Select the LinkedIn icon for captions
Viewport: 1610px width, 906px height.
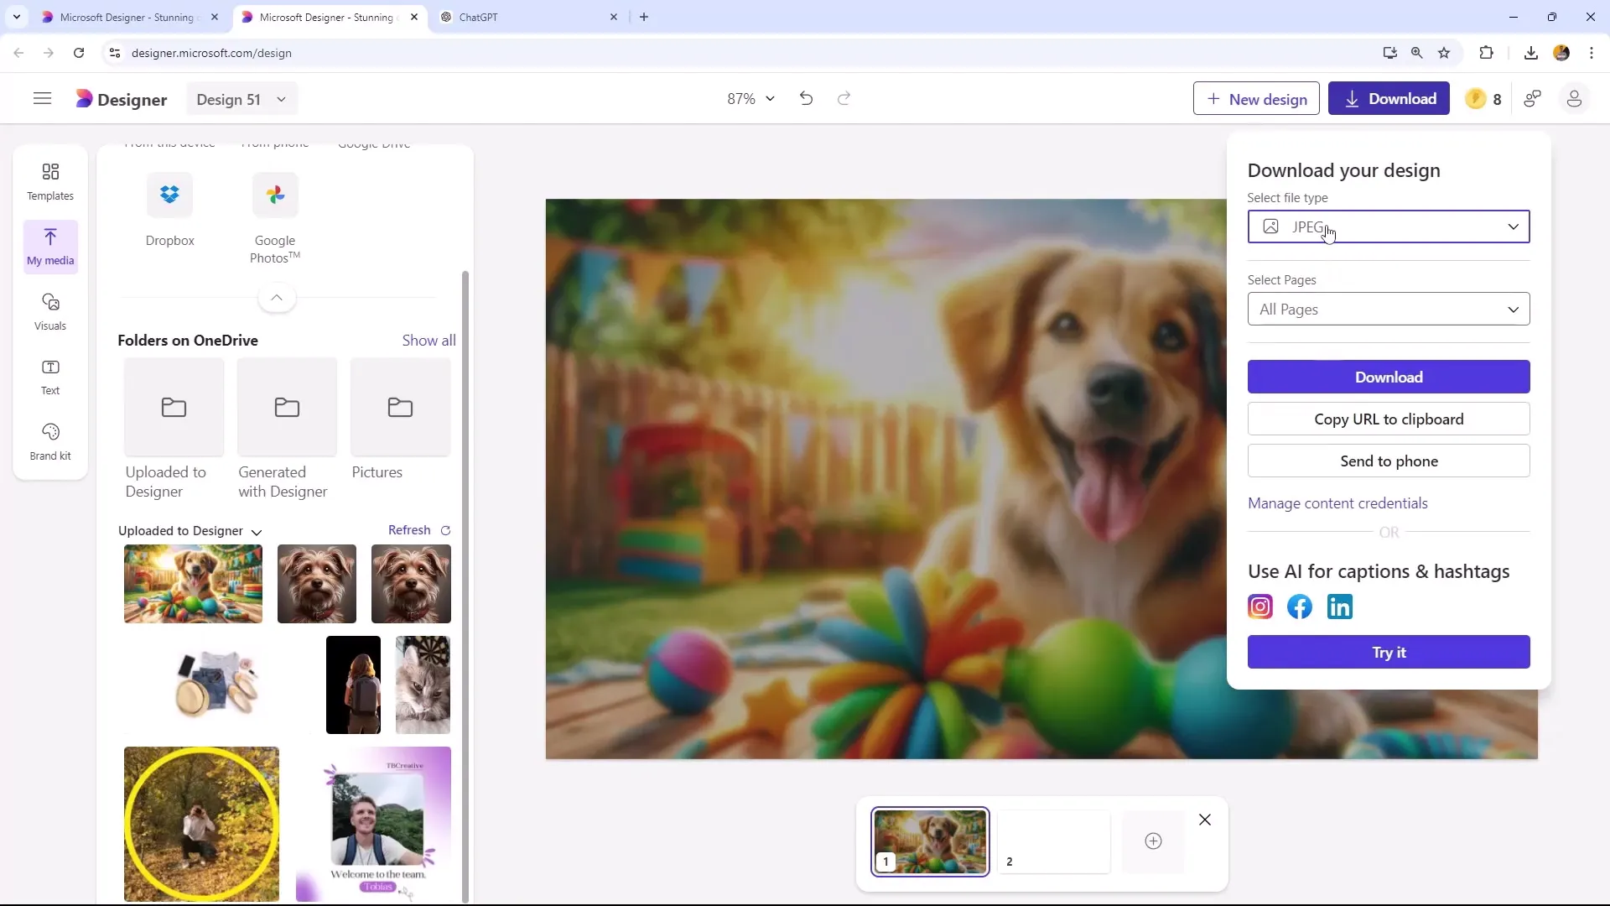pyautogui.click(x=1342, y=607)
